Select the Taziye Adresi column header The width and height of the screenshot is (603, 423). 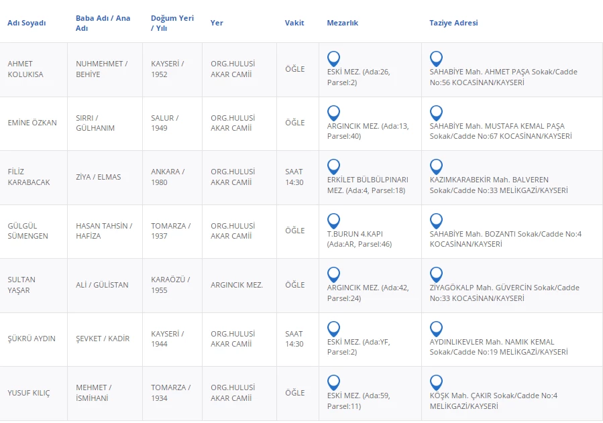[x=453, y=23]
